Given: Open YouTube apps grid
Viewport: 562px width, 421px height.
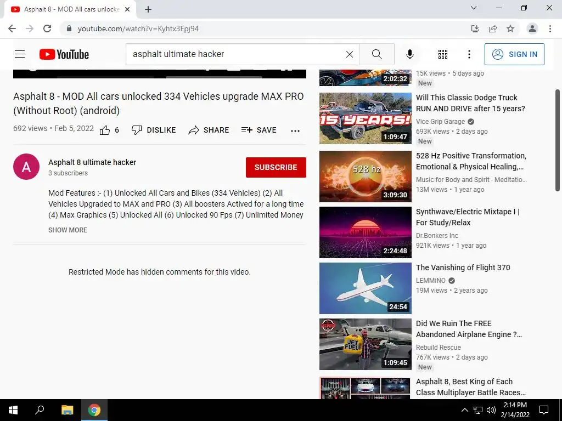Looking at the screenshot, I should pos(443,54).
